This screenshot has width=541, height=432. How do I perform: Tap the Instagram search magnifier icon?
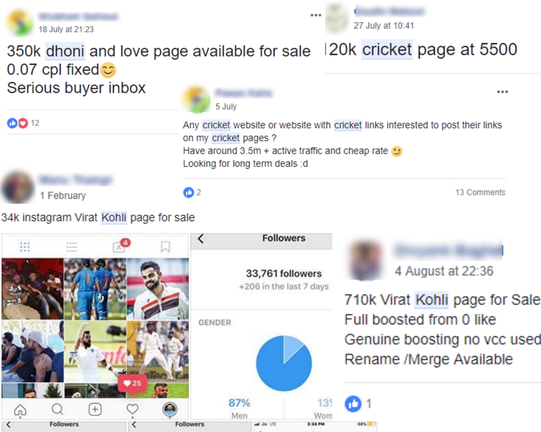pyautogui.click(x=58, y=409)
